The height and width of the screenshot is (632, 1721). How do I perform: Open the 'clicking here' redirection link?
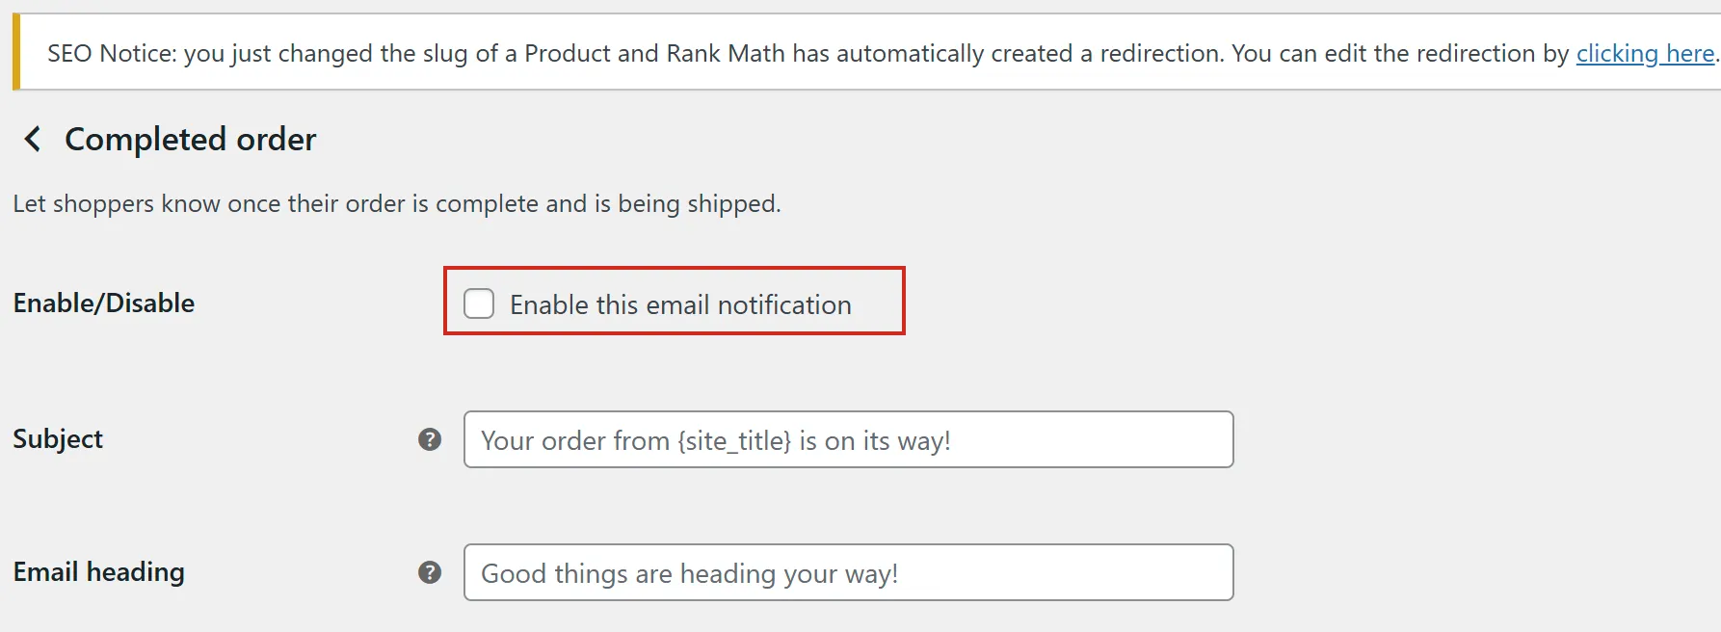pos(1645,54)
